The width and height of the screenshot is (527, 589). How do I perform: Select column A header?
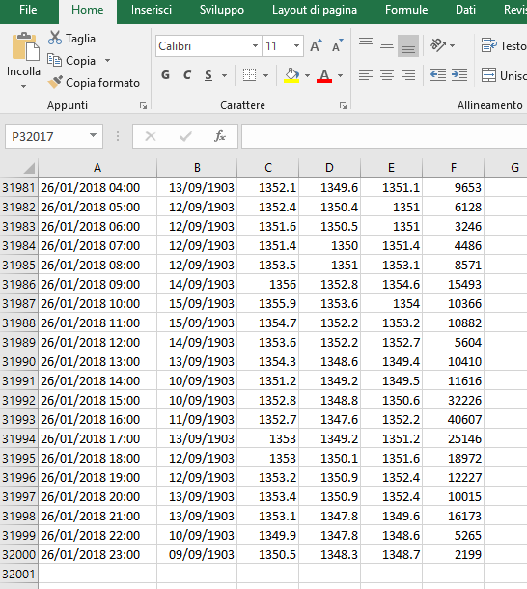97,168
